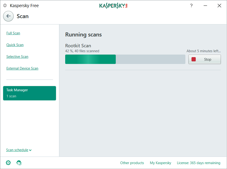
Task: Click the Rootkit Scan progress bar
Action: pyautogui.click(x=125, y=59)
